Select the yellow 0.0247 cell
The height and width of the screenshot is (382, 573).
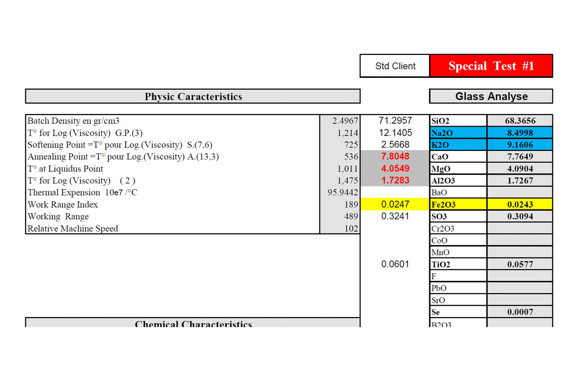point(395,204)
